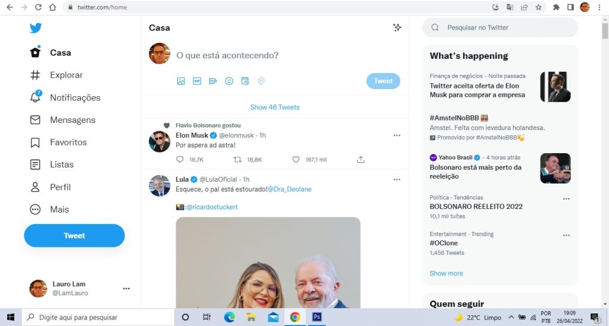Click the Mensagens menu label
Viewport: 609px width, 326px height.
[73, 120]
